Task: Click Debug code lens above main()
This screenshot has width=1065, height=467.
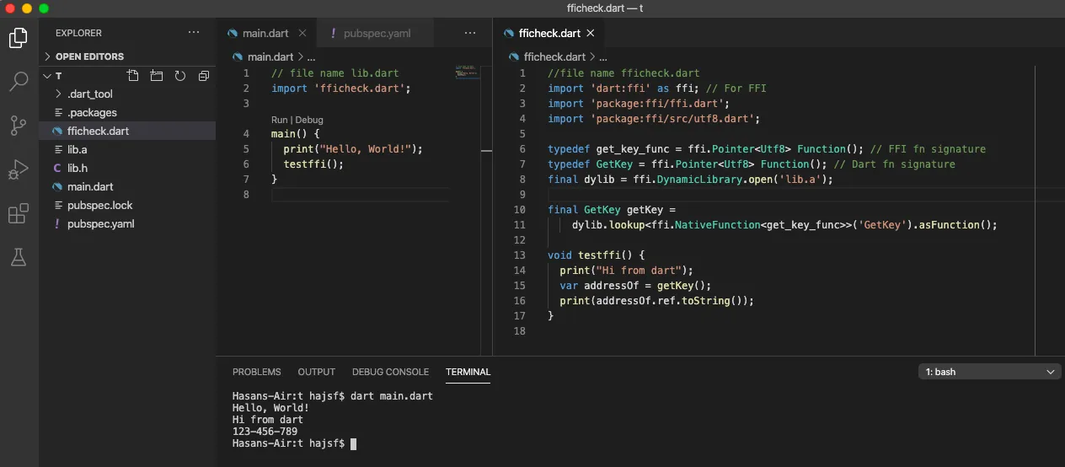Action: (309, 120)
